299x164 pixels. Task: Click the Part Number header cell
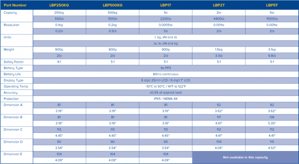[14, 5]
